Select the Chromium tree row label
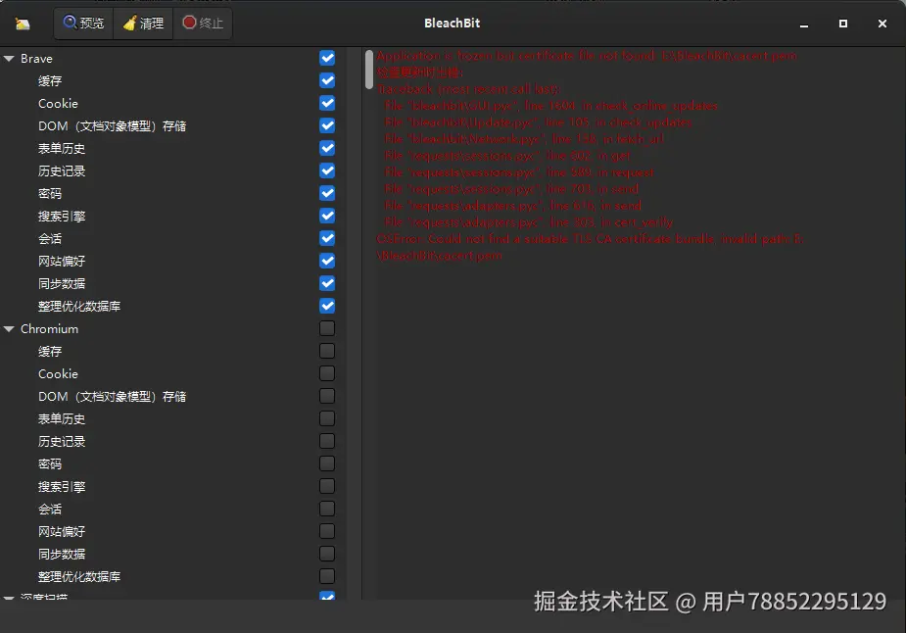This screenshot has height=633, width=906. click(49, 329)
